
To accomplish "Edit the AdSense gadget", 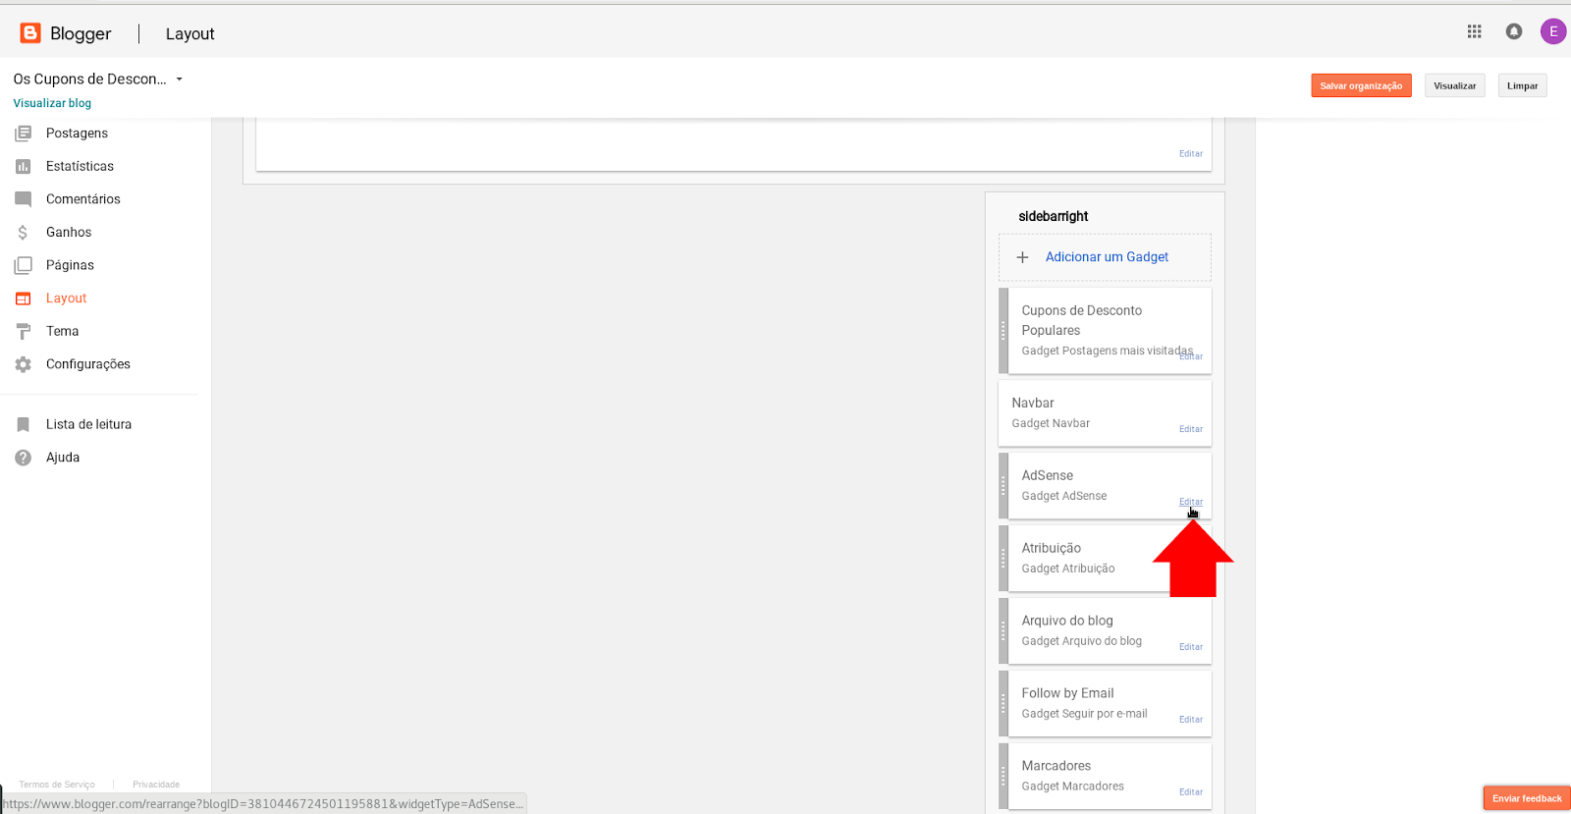I will click(1191, 502).
